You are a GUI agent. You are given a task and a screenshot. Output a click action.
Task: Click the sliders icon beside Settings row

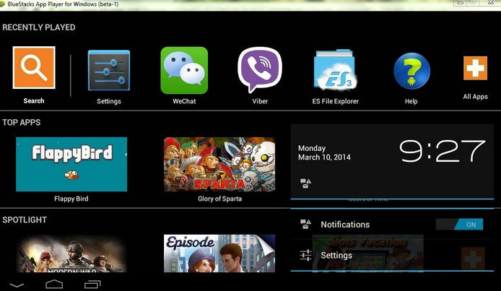(305, 255)
